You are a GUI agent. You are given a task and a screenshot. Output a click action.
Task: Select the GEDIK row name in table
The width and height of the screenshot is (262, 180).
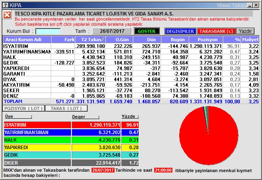(11, 63)
